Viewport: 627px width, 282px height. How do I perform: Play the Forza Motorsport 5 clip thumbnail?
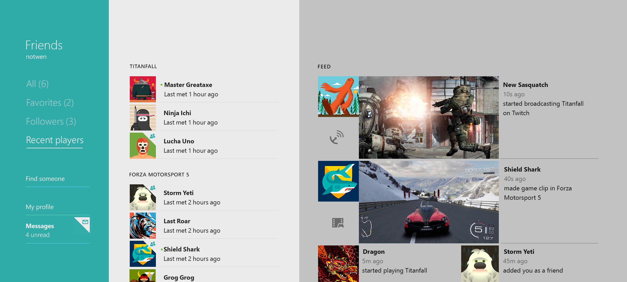click(429, 202)
